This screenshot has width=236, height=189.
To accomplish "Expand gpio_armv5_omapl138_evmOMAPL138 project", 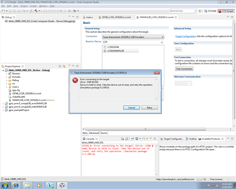I will (x=3, y=104).
